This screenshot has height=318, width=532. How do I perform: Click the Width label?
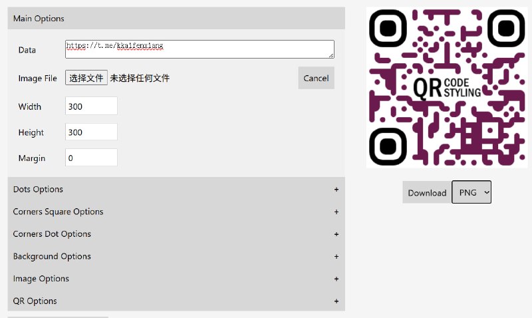point(30,106)
